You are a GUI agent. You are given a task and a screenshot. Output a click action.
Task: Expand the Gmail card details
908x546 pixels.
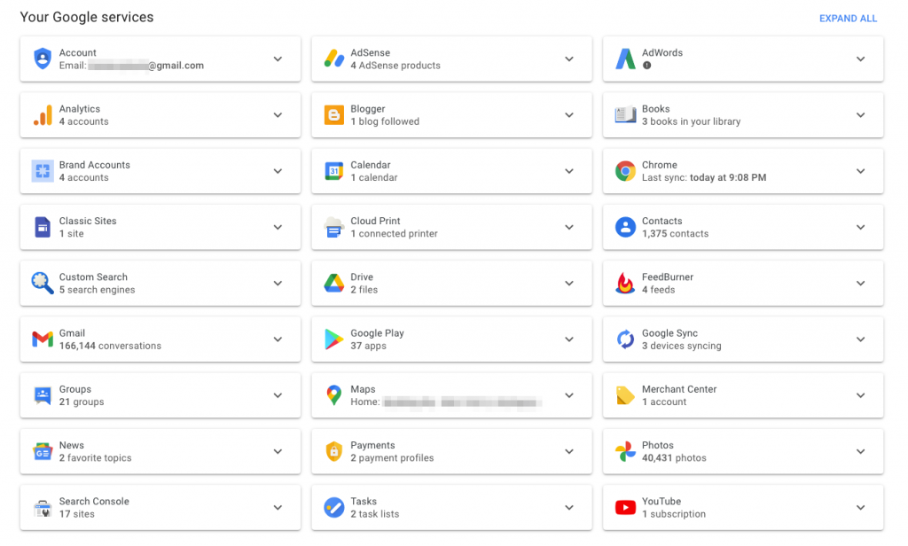coord(279,339)
